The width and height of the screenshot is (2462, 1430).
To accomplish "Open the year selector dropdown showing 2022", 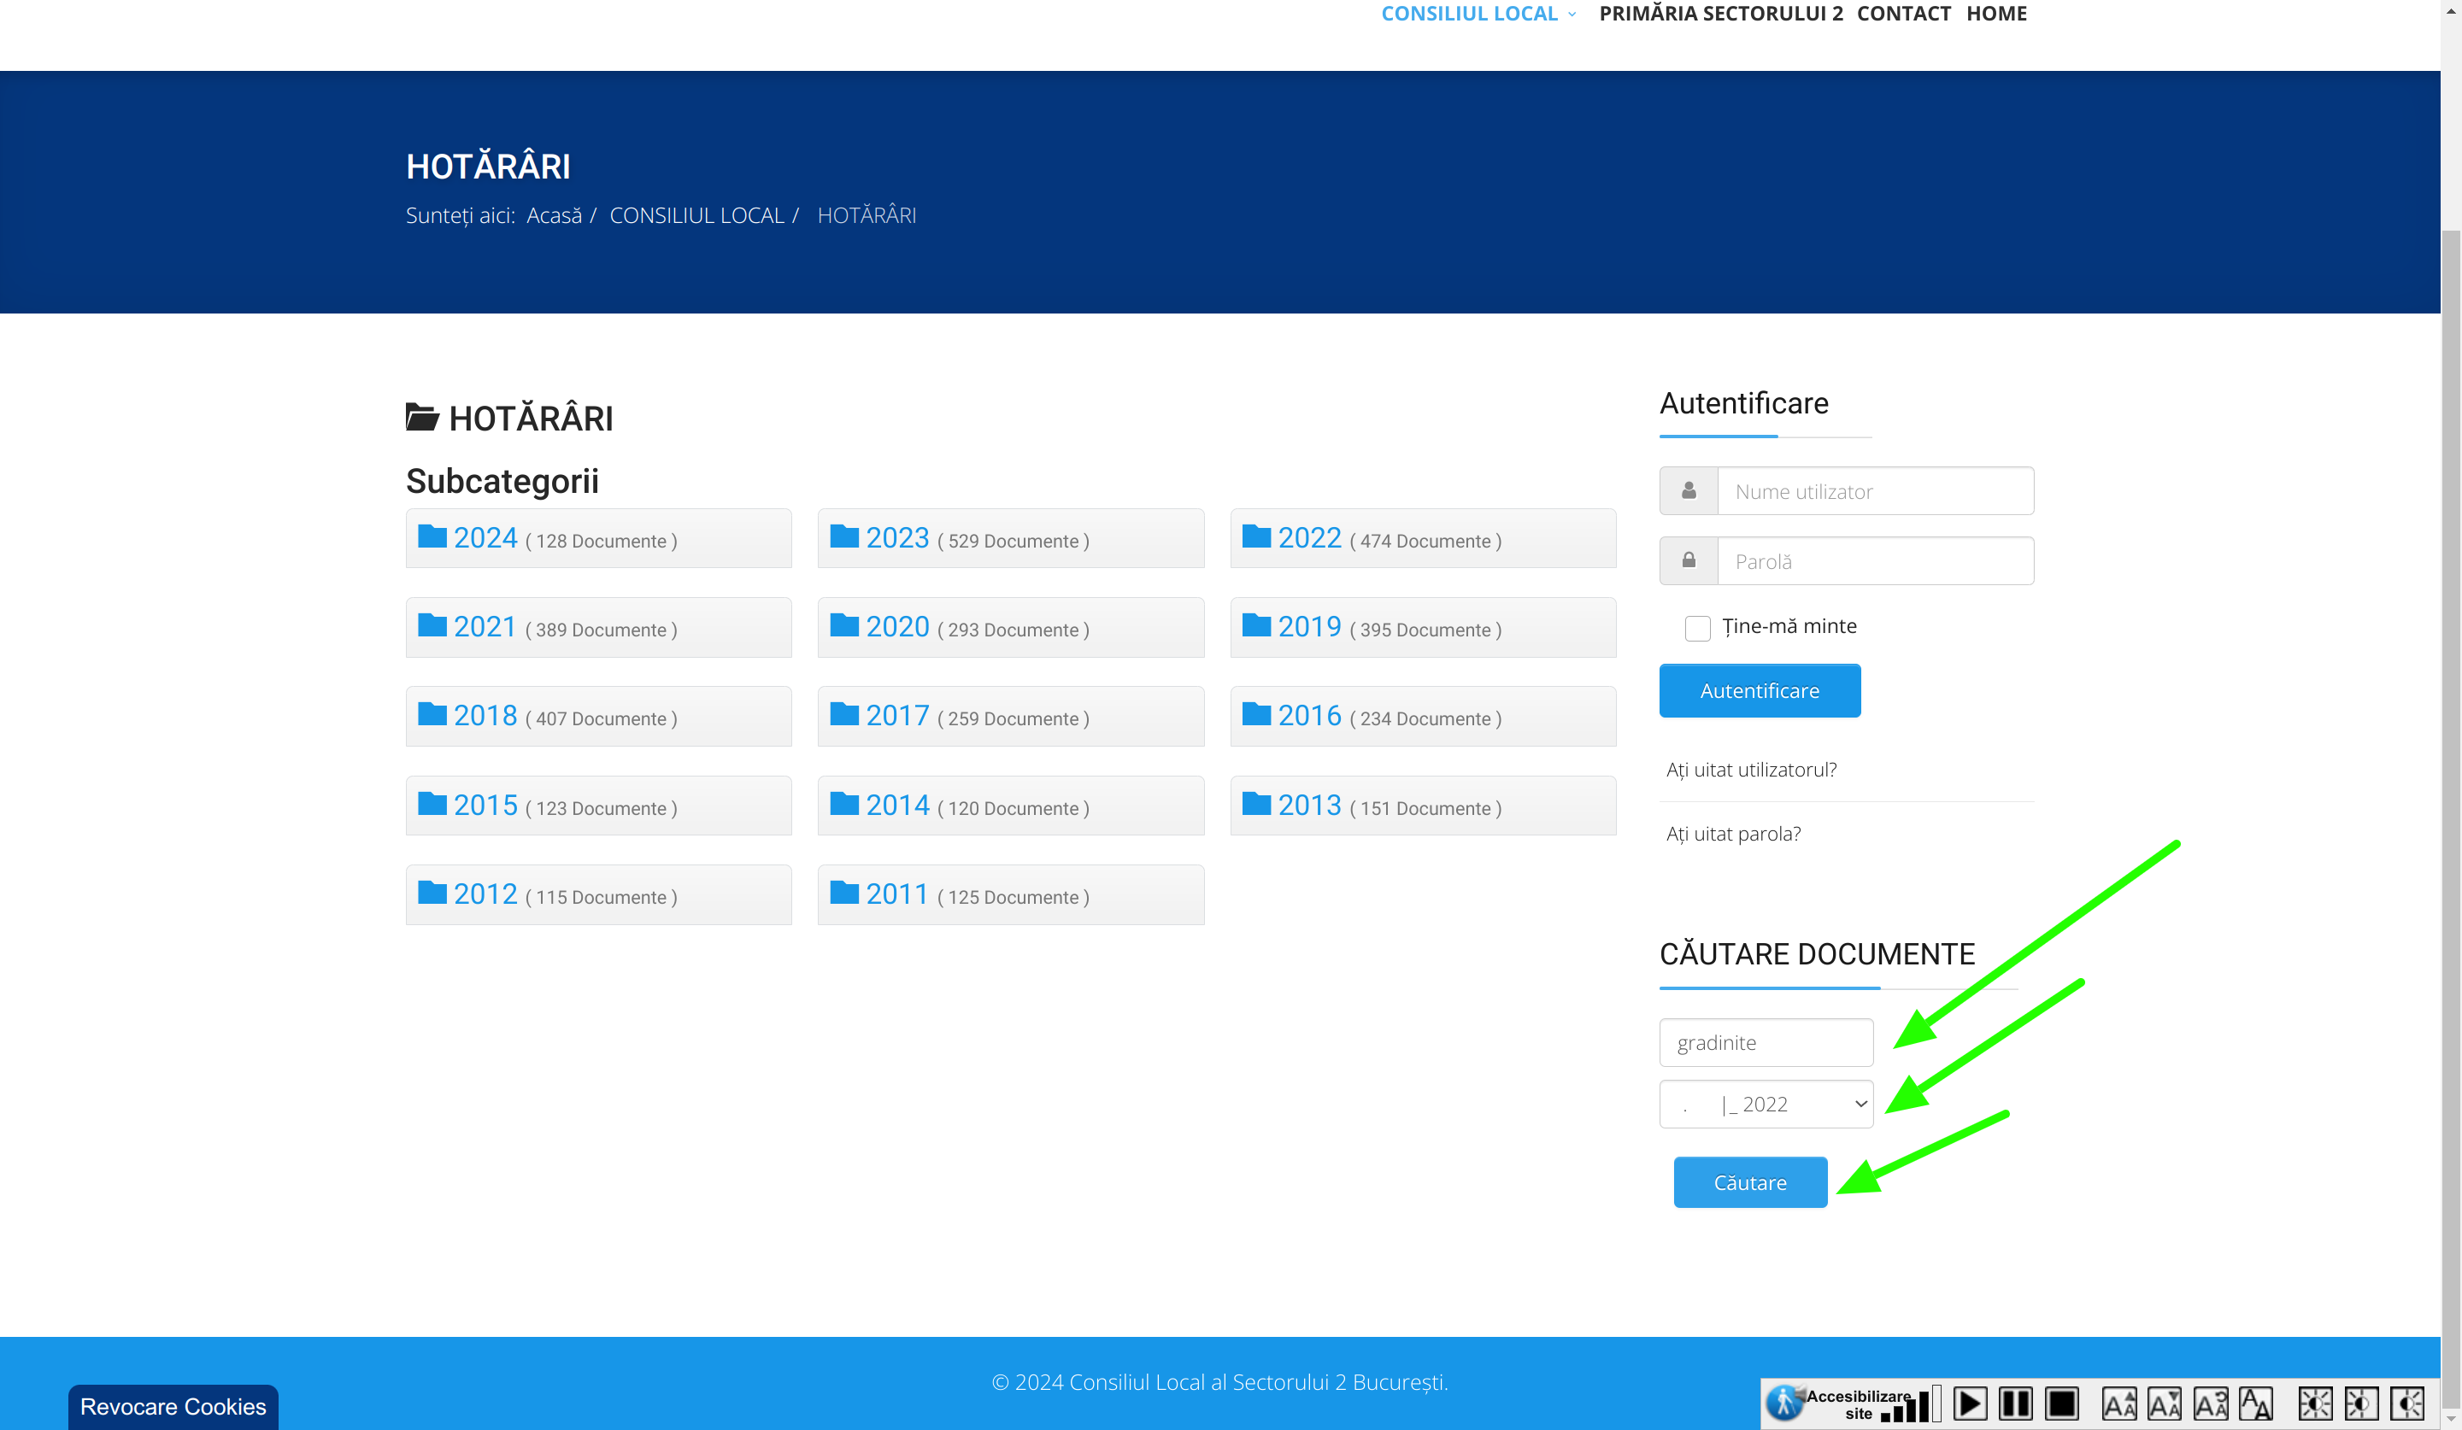I will (1766, 1104).
